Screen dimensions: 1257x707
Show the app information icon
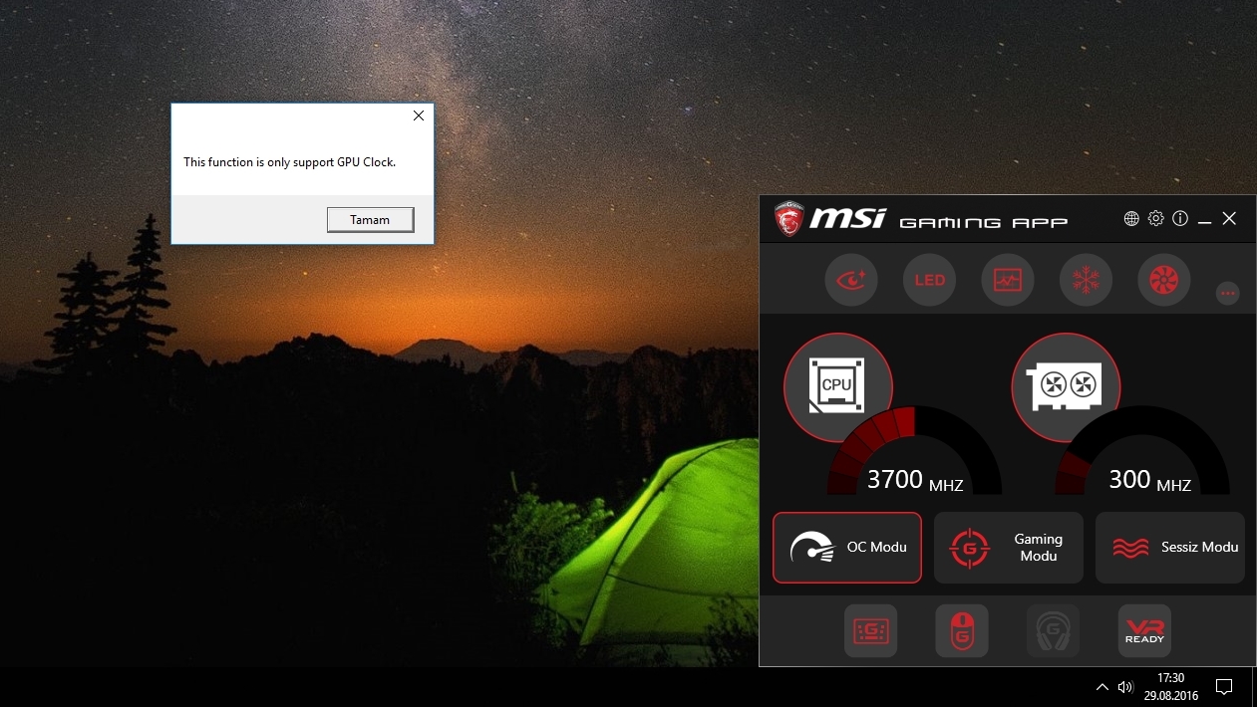click(1180, 219)
